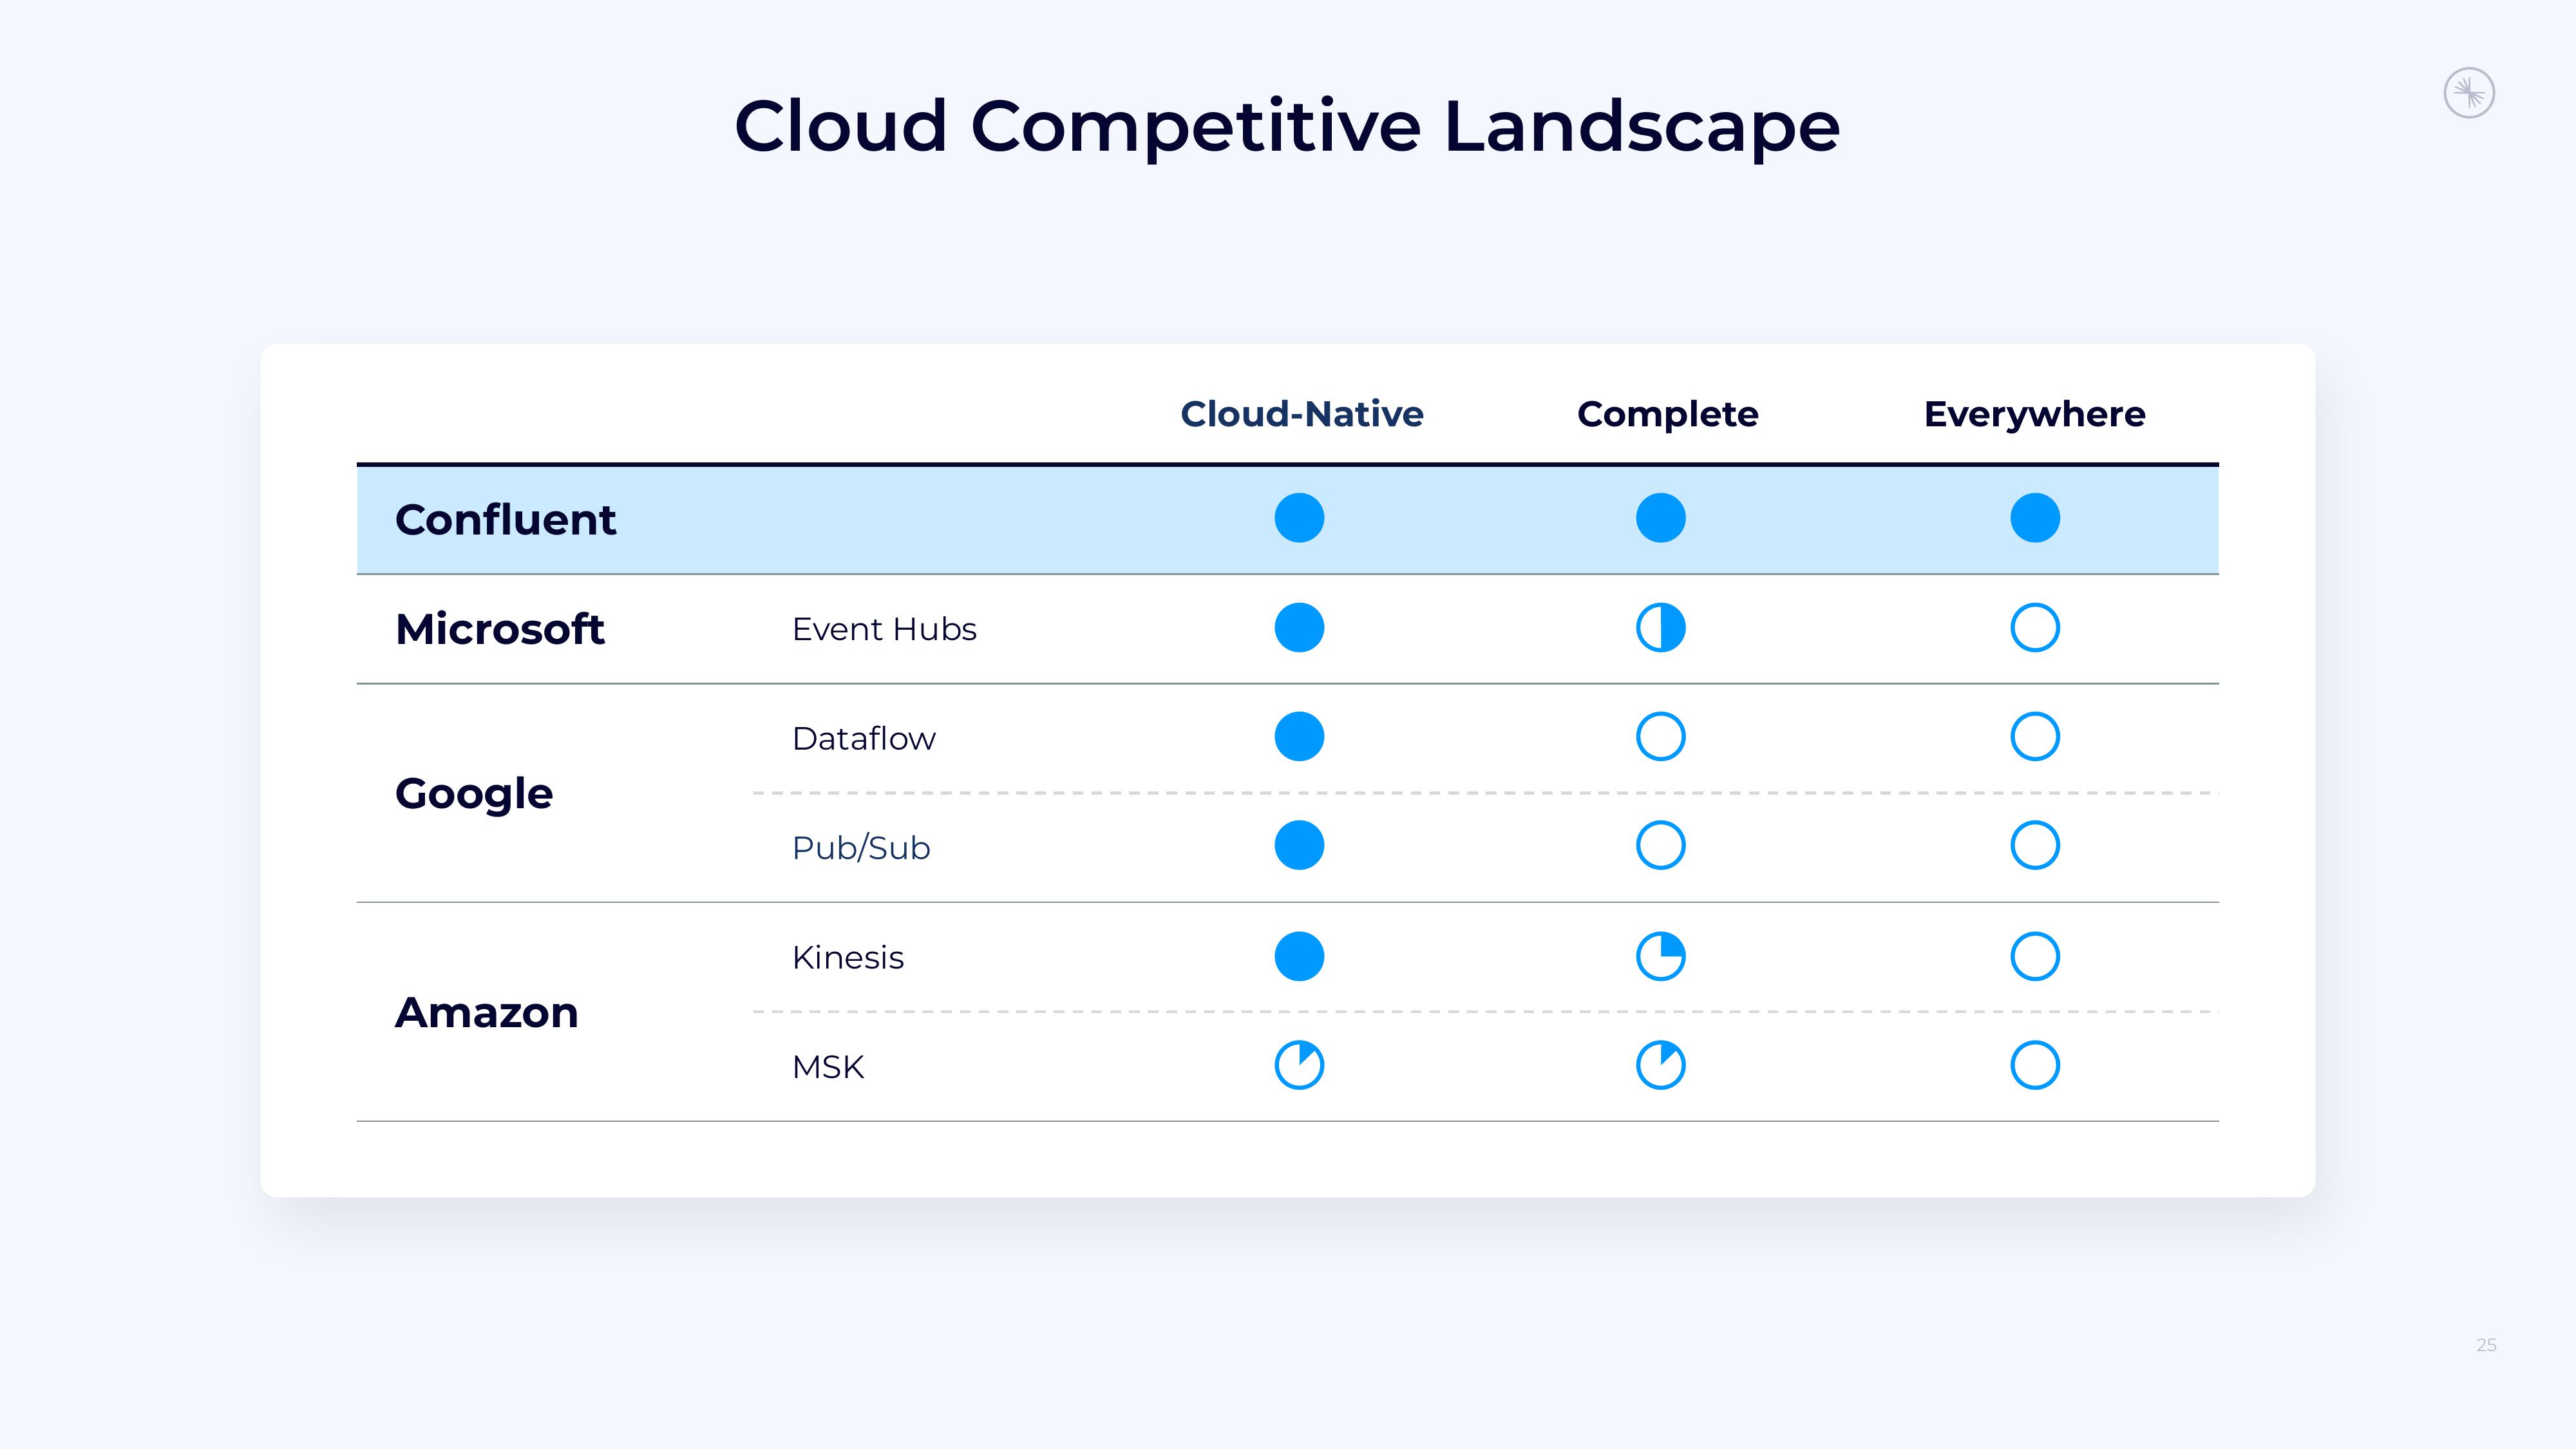
Task: Click Event Hubs' half-filled Complete circle
Action: point(1660,628)
